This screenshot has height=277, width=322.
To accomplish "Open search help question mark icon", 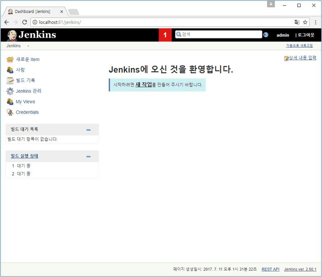I will (x=266, y=35).
